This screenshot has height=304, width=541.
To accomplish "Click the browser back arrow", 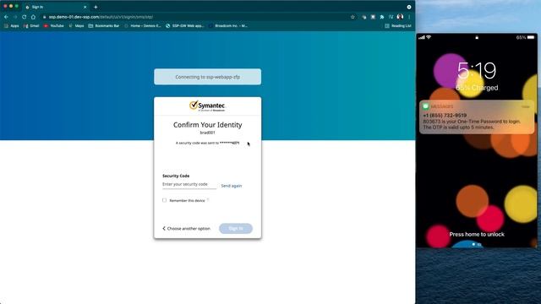I will [6, 17].
